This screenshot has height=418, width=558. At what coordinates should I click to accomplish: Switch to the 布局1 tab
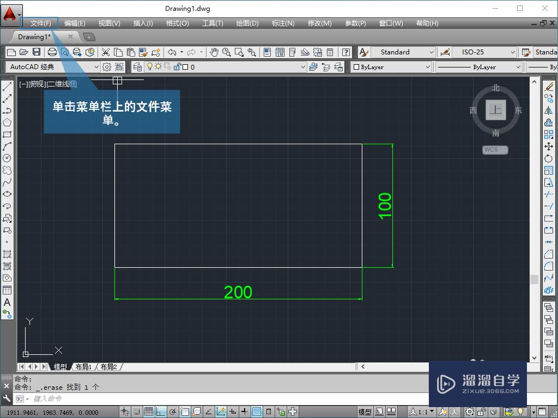83,366
